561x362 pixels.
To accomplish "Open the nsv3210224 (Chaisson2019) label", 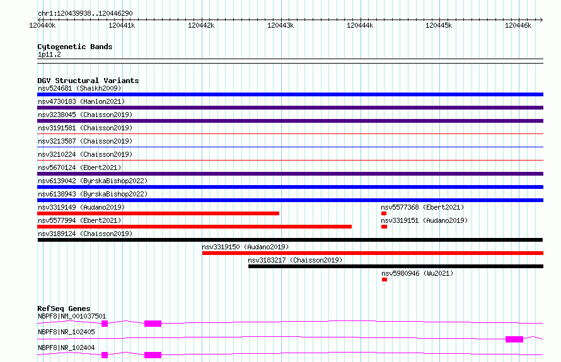I will pos(85,154).
